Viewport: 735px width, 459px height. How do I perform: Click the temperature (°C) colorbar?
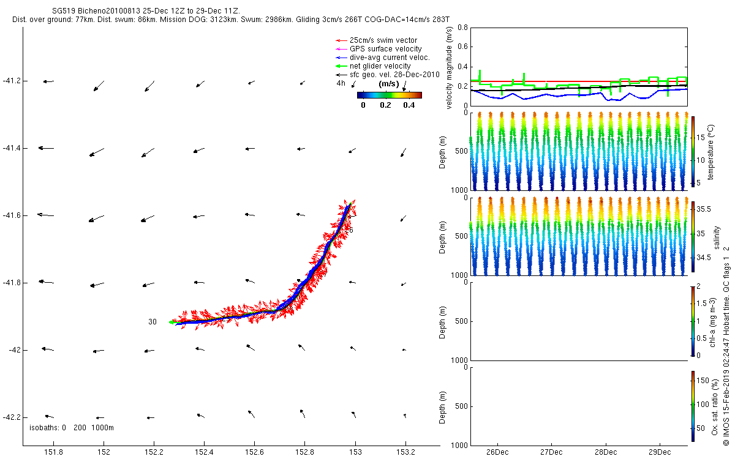click(693, 151)
